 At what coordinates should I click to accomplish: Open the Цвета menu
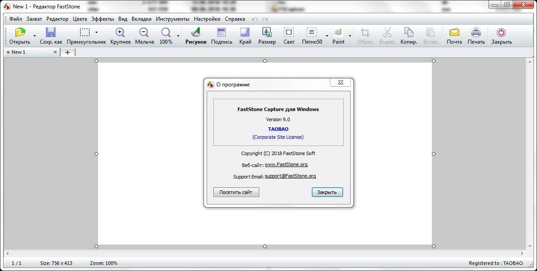79,19
